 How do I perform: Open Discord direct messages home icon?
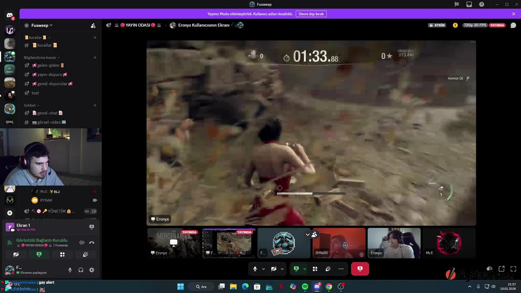[10, 15]
